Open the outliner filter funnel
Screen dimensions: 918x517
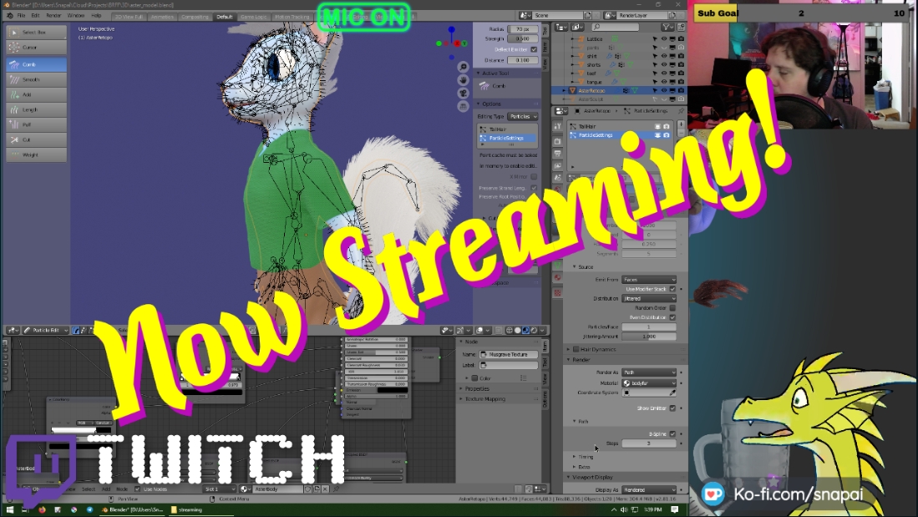pos(667,27)
